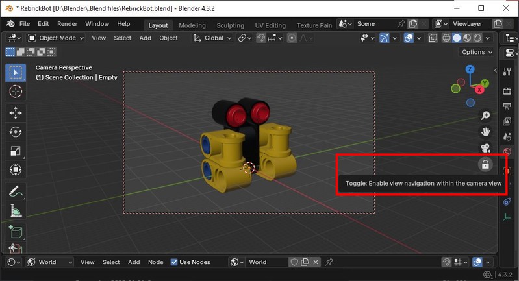Screen dimensions: 519x281
Task: Click Node in the bottom editor header
Action: [x=155, y=262]
